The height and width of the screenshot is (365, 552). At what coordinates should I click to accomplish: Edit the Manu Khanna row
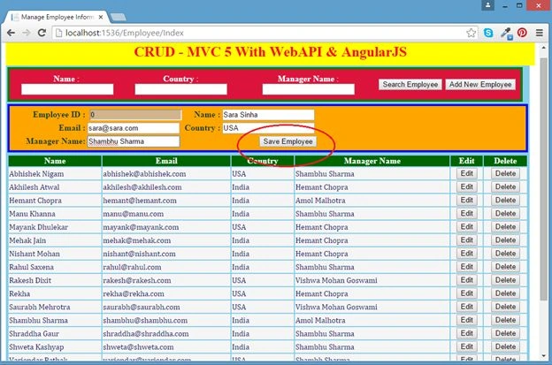point(467,214)
